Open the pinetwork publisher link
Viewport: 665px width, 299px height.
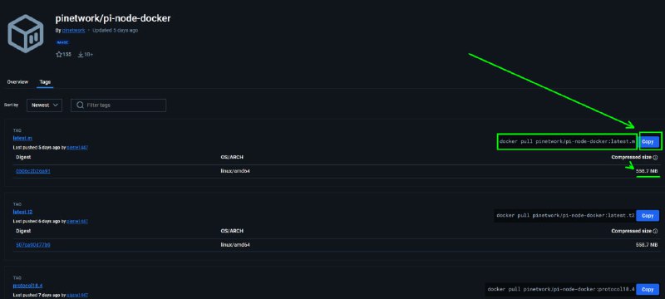(73, 31)
